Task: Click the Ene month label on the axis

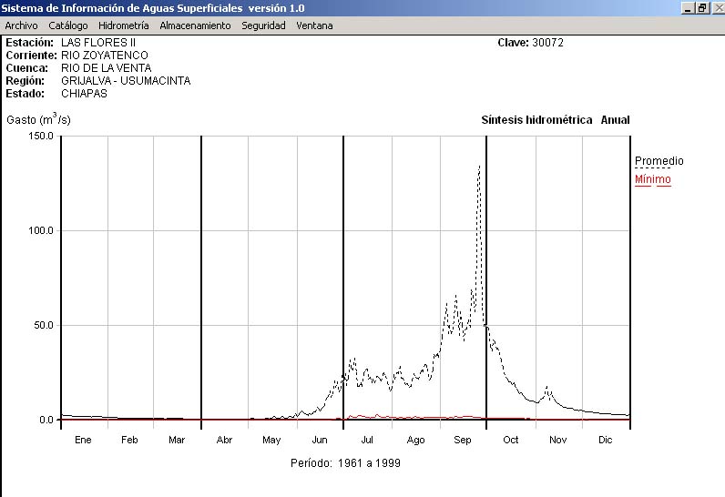Action: coord(83,440)
